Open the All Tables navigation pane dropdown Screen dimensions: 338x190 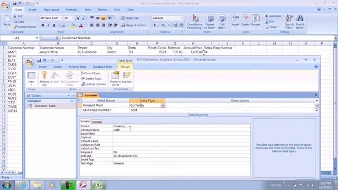(68, 96)
